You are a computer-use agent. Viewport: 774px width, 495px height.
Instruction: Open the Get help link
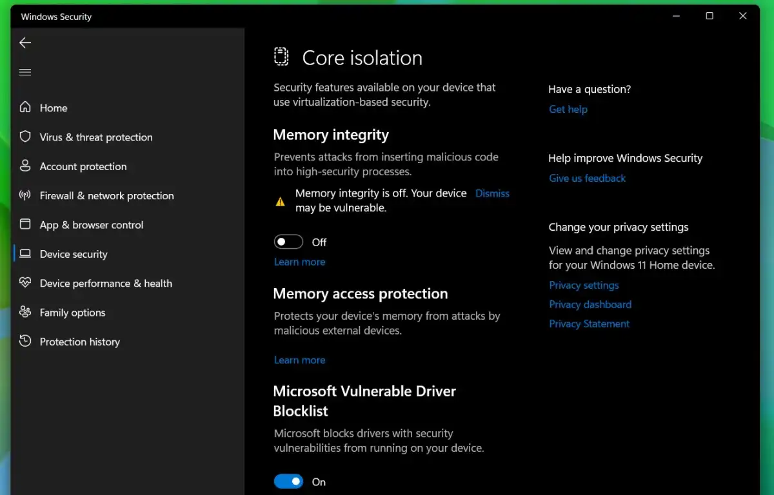pos(568,109)
